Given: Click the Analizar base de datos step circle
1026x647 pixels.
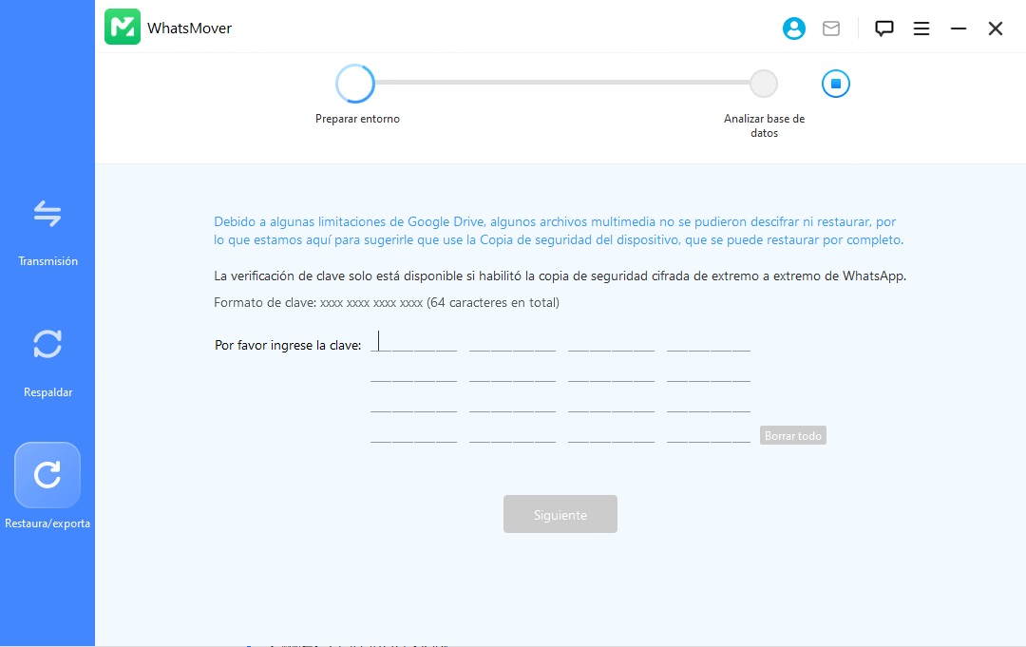Looking at the screenshot, I should point(764,84).
